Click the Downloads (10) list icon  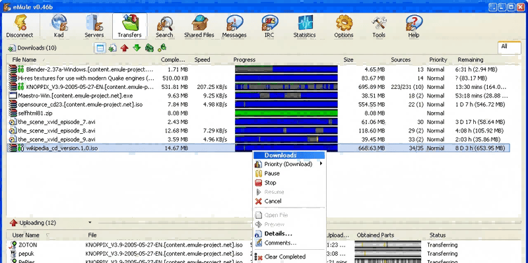tap(12, 48)
